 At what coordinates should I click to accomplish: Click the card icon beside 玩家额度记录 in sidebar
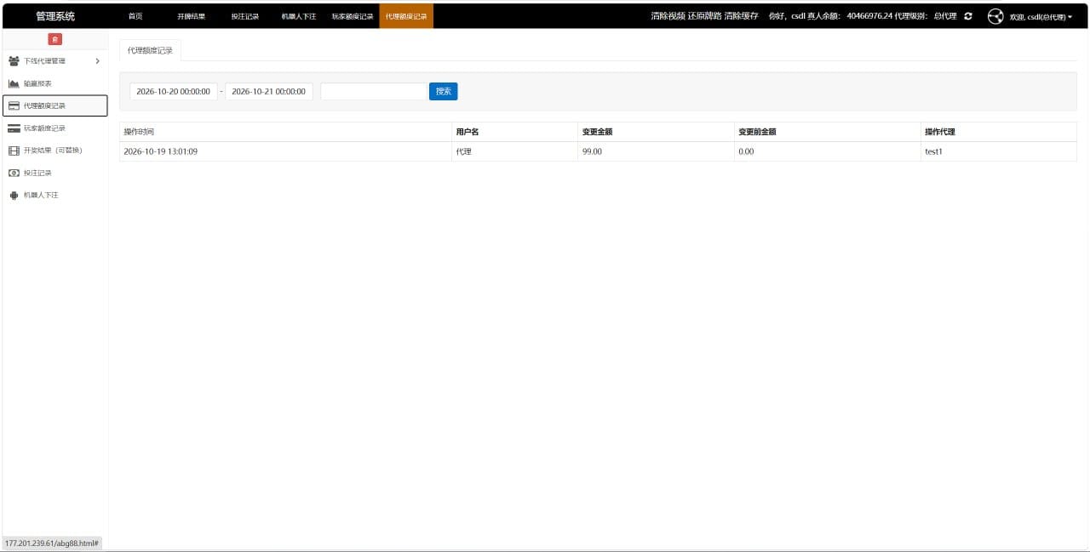14,128
